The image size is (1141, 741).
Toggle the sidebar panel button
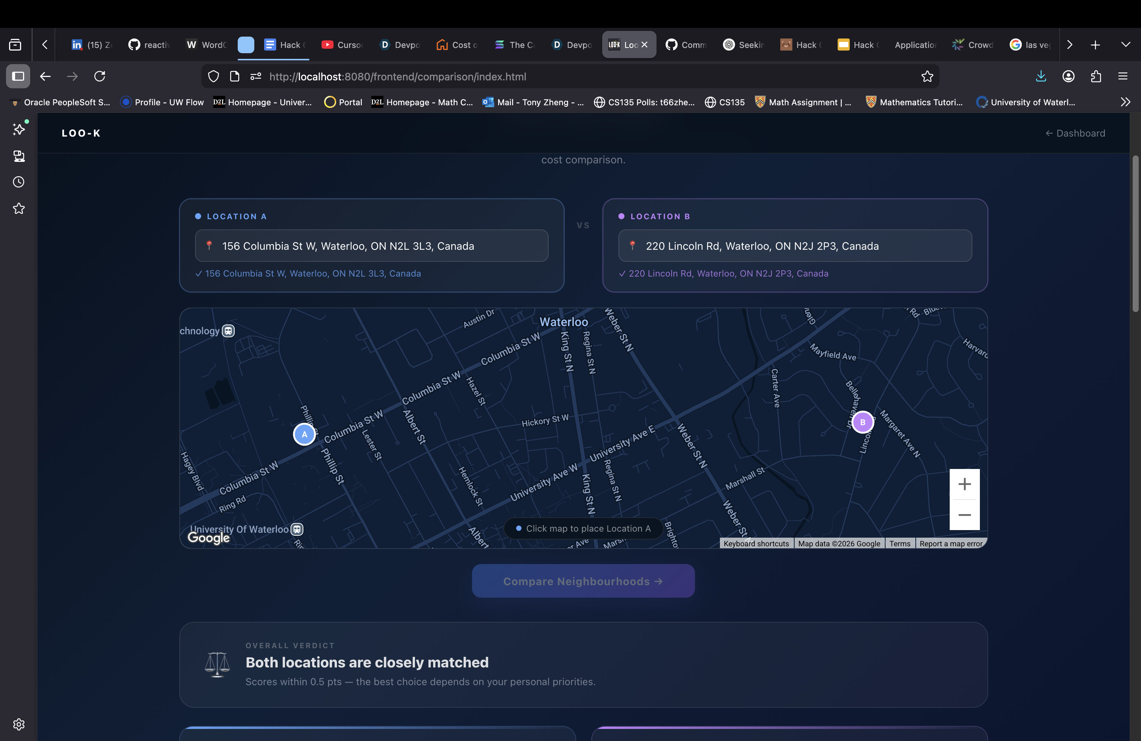point(18,77)
